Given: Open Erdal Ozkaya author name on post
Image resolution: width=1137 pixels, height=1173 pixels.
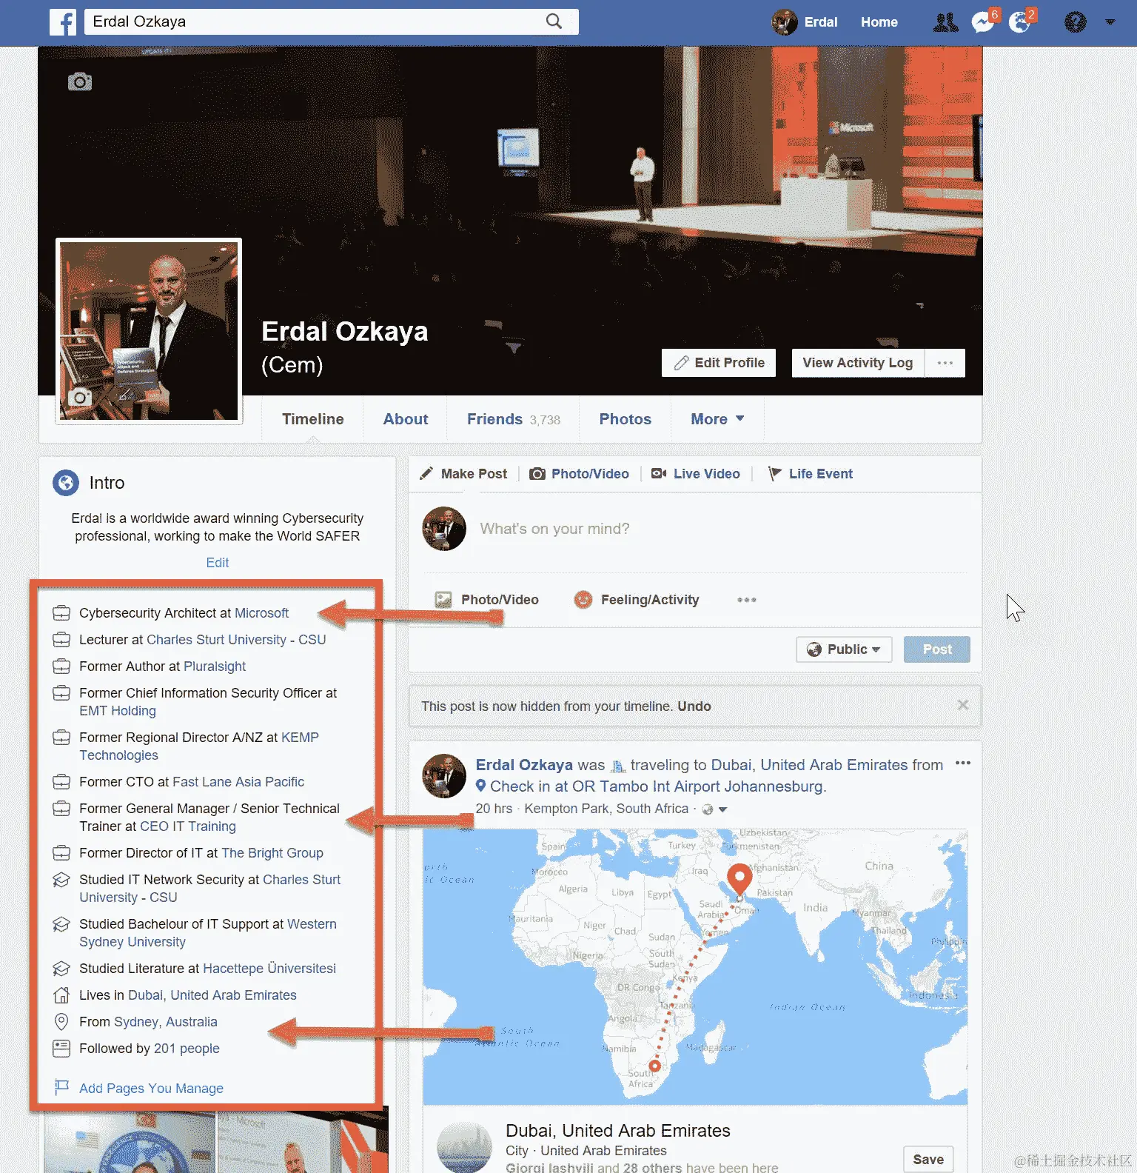Looking at the screenshot, I should click(524, 765).
